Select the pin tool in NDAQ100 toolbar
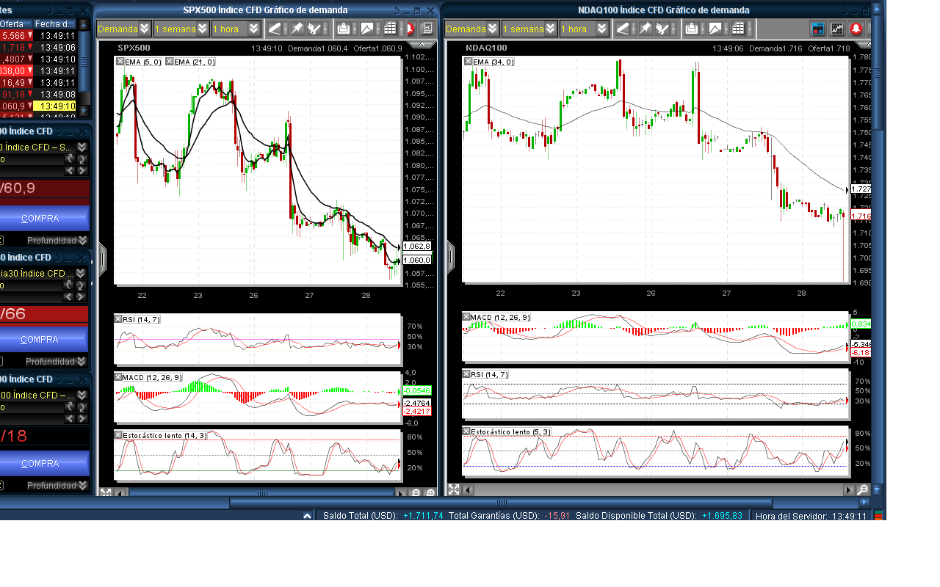This screenshot has height=587, width=940. (x=645, y=29)
